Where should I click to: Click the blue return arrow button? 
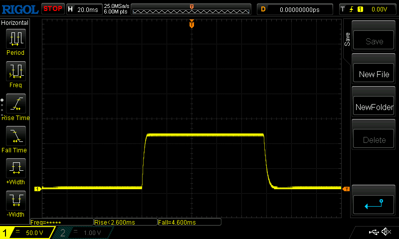tap(373, 205)
